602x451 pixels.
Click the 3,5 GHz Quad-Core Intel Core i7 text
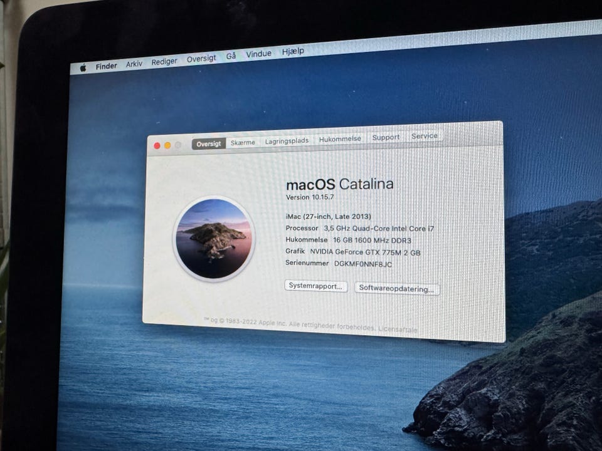[379, 229]
